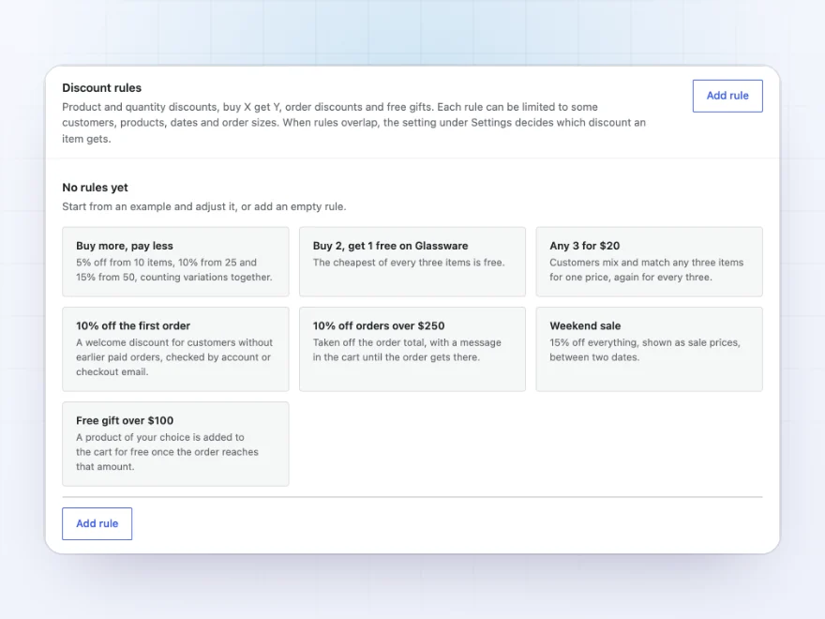The height and width of the screenshot is (619, 825).
Task: Select Buy 2, get 1 free on Glassware
Action: pyautogui.click(x=412, y=262)
